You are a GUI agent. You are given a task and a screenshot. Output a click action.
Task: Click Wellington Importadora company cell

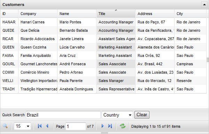click(x=38, y=81)
